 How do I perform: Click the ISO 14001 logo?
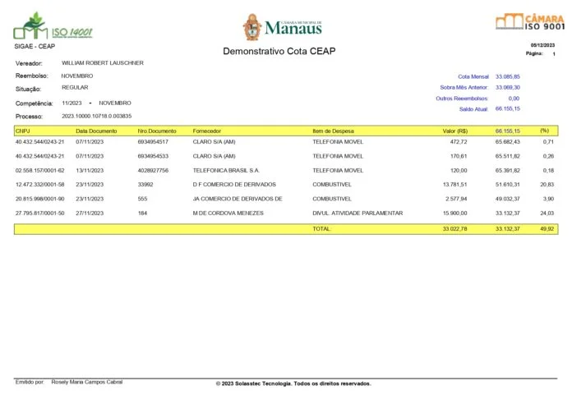pos(53,26)
